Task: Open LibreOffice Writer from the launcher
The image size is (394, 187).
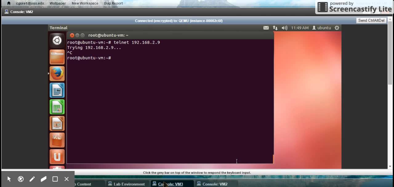Action: tap(57, 90)
